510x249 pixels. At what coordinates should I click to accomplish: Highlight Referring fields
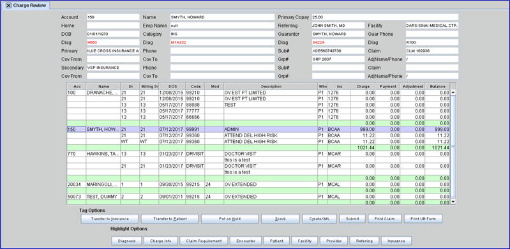click(364, 241)
